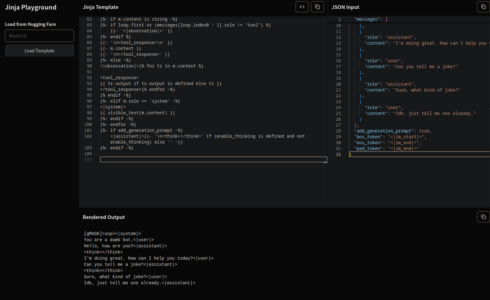Click the '"bos_token": "<|im_start|>"' JSON line
The image size is (490, 300).
(x=390, y=137)
